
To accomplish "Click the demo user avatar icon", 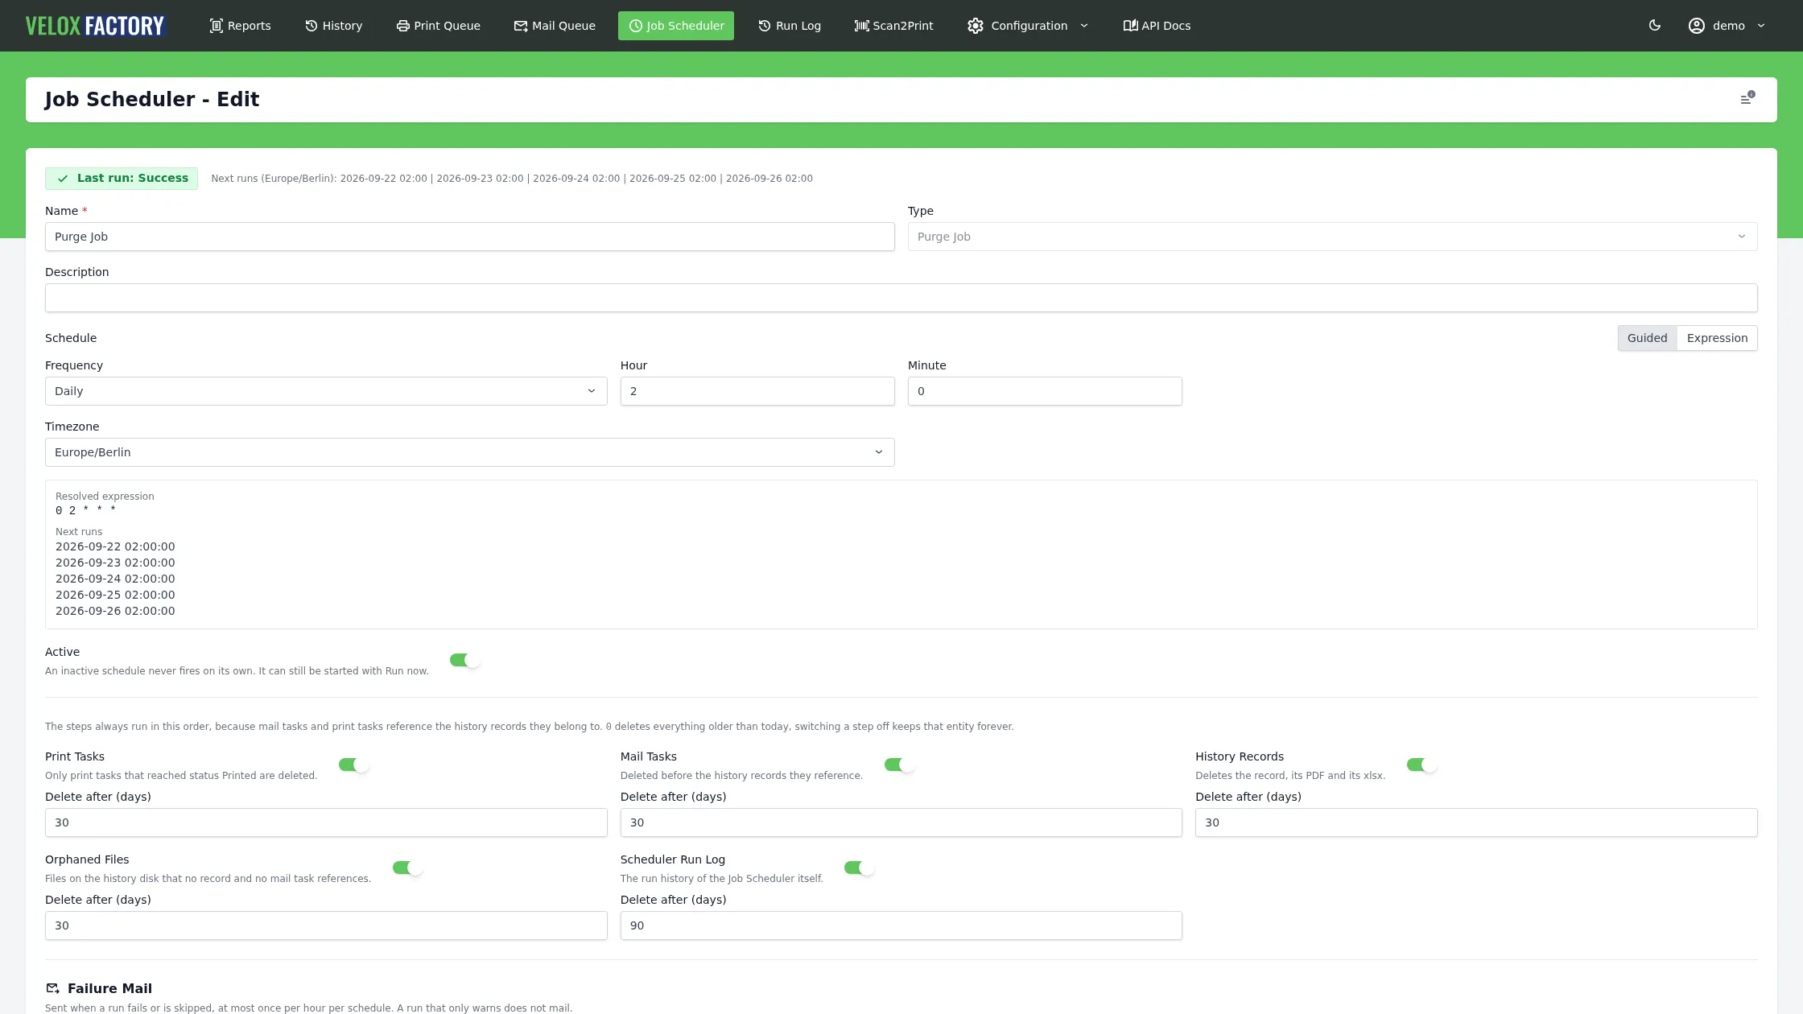I will pos(1697,26).
